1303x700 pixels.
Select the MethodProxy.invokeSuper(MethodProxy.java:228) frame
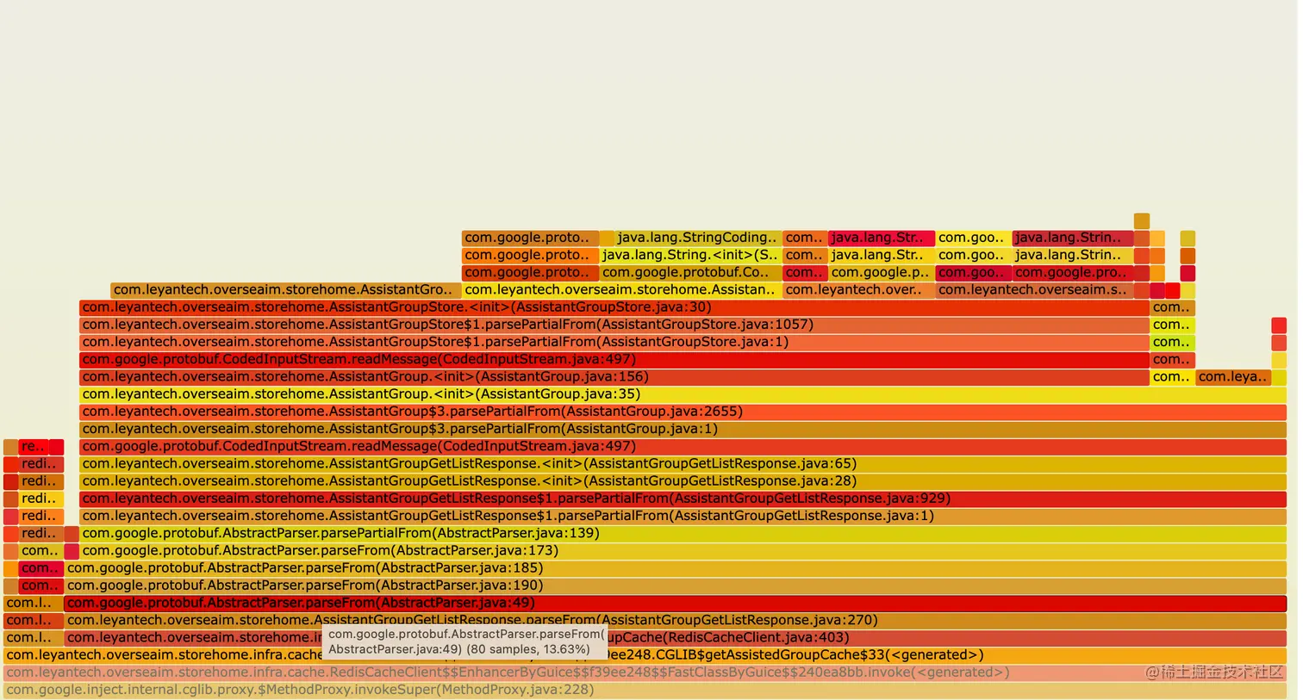click(645, 690)
